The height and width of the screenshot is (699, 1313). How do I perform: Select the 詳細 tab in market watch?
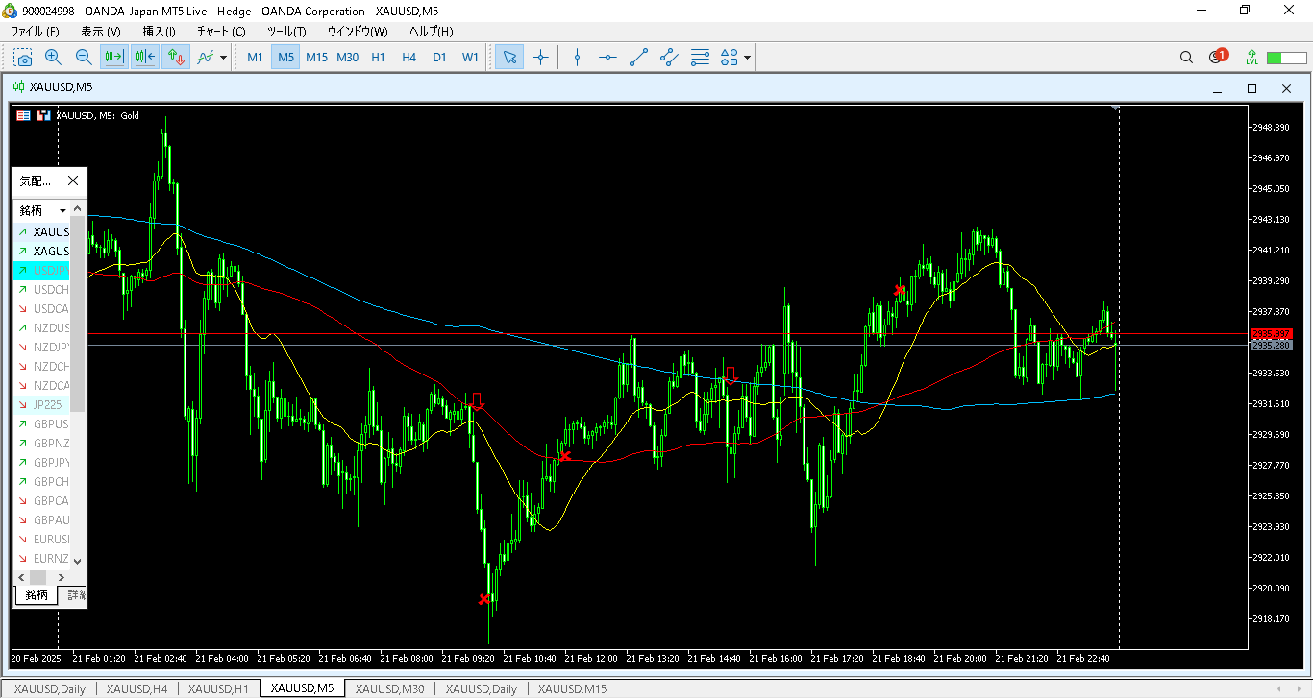pyautogui.click(x=75, y=594)
